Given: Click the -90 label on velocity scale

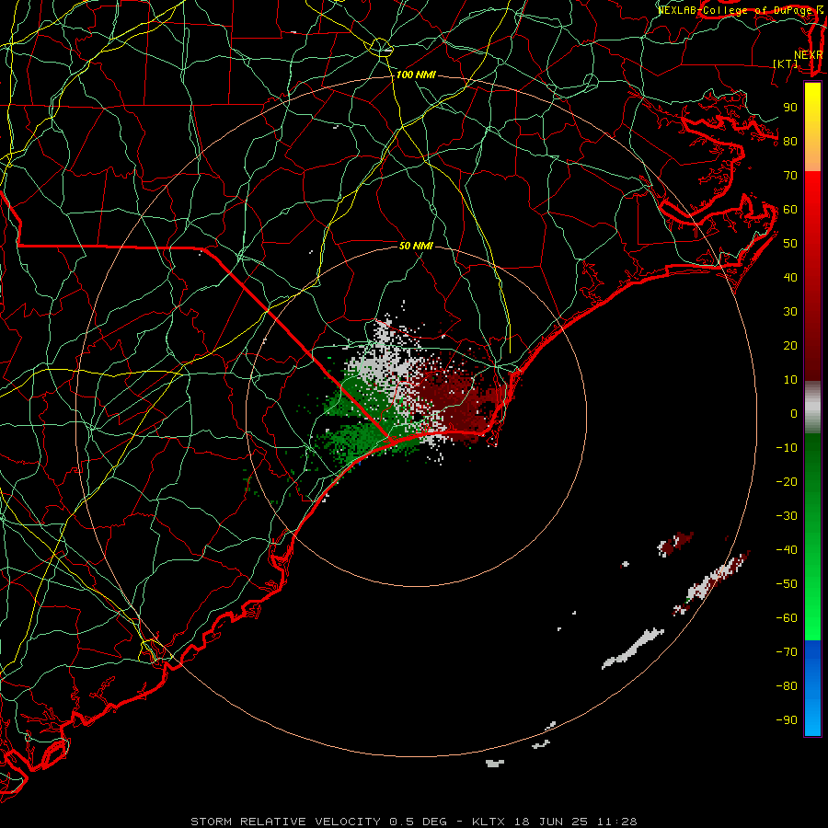Looking at the screenshot, I should [787, 720].
